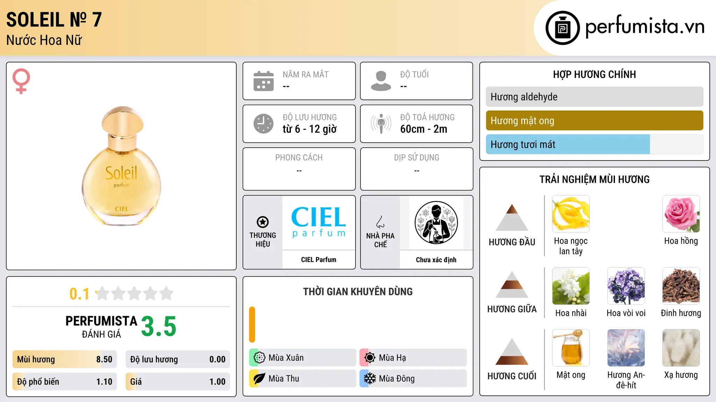Click the Hương giữa pyramid icon
Screen dimensions: 716x402
pyautogui.click(x=512, y=284)
